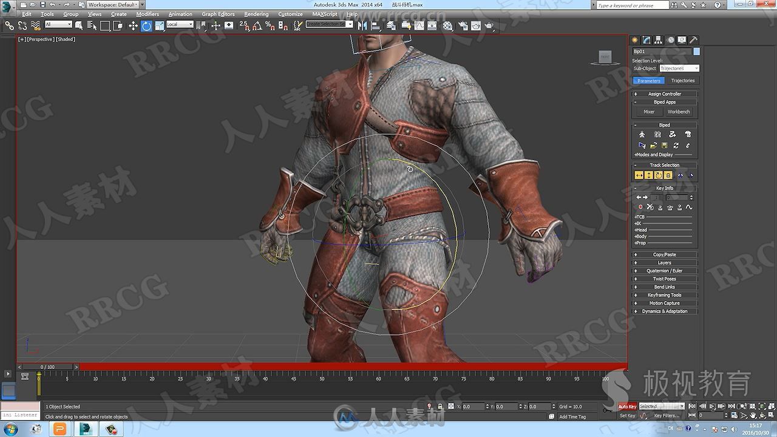Toggle the Auto Key button
The height and width of the screenshot is (437, 777).
pos(627,407)
